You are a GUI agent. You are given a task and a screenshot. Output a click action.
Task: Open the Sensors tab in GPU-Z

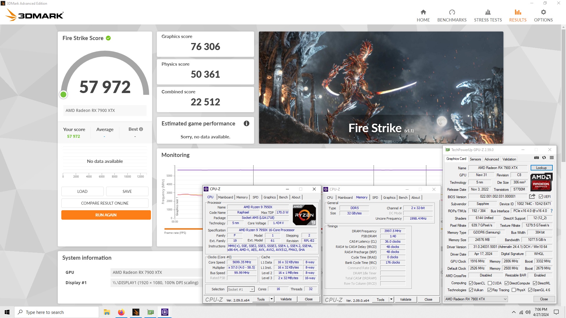[475, 159]
